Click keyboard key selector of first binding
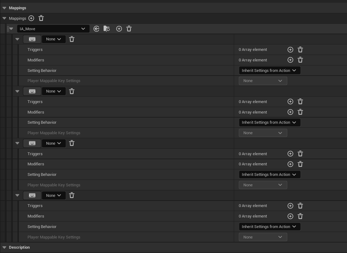This screenshot has height=253, width=347. 32,39
